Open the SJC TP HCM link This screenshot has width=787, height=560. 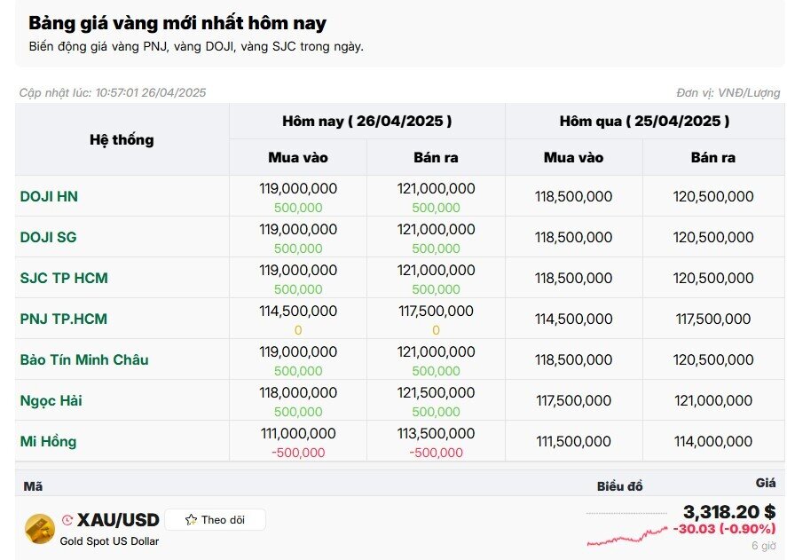click(x=64, y=278)
